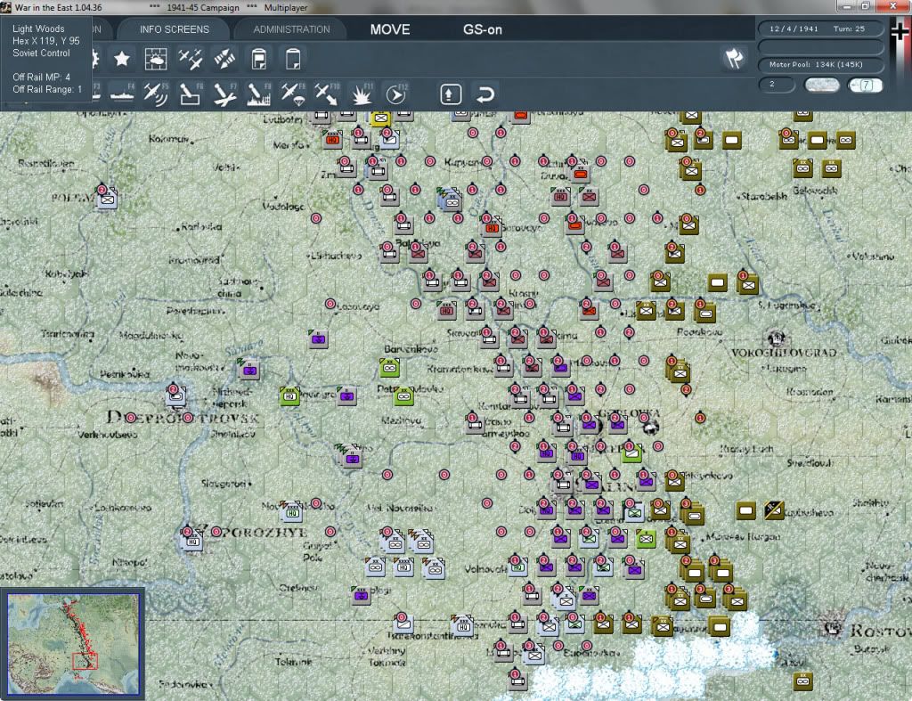Select the unit counter beside Poltava
Viewport: 912px width, 701px height.
click(107, 198)
